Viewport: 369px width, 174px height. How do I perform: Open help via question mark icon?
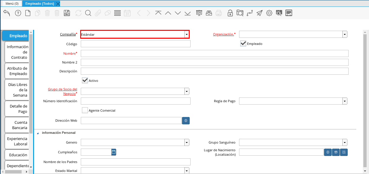18,13
